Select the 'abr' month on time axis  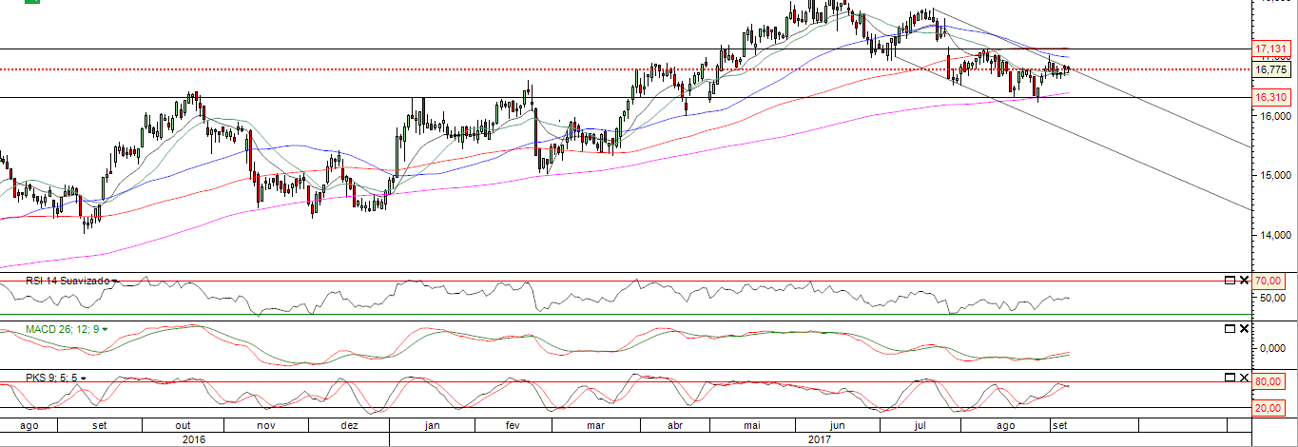click(676, 426)
